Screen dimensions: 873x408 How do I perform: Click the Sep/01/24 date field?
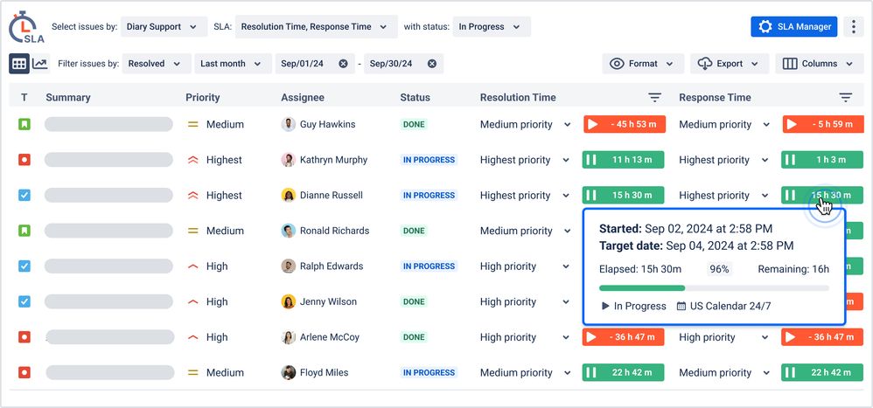(x=315, y=64)
